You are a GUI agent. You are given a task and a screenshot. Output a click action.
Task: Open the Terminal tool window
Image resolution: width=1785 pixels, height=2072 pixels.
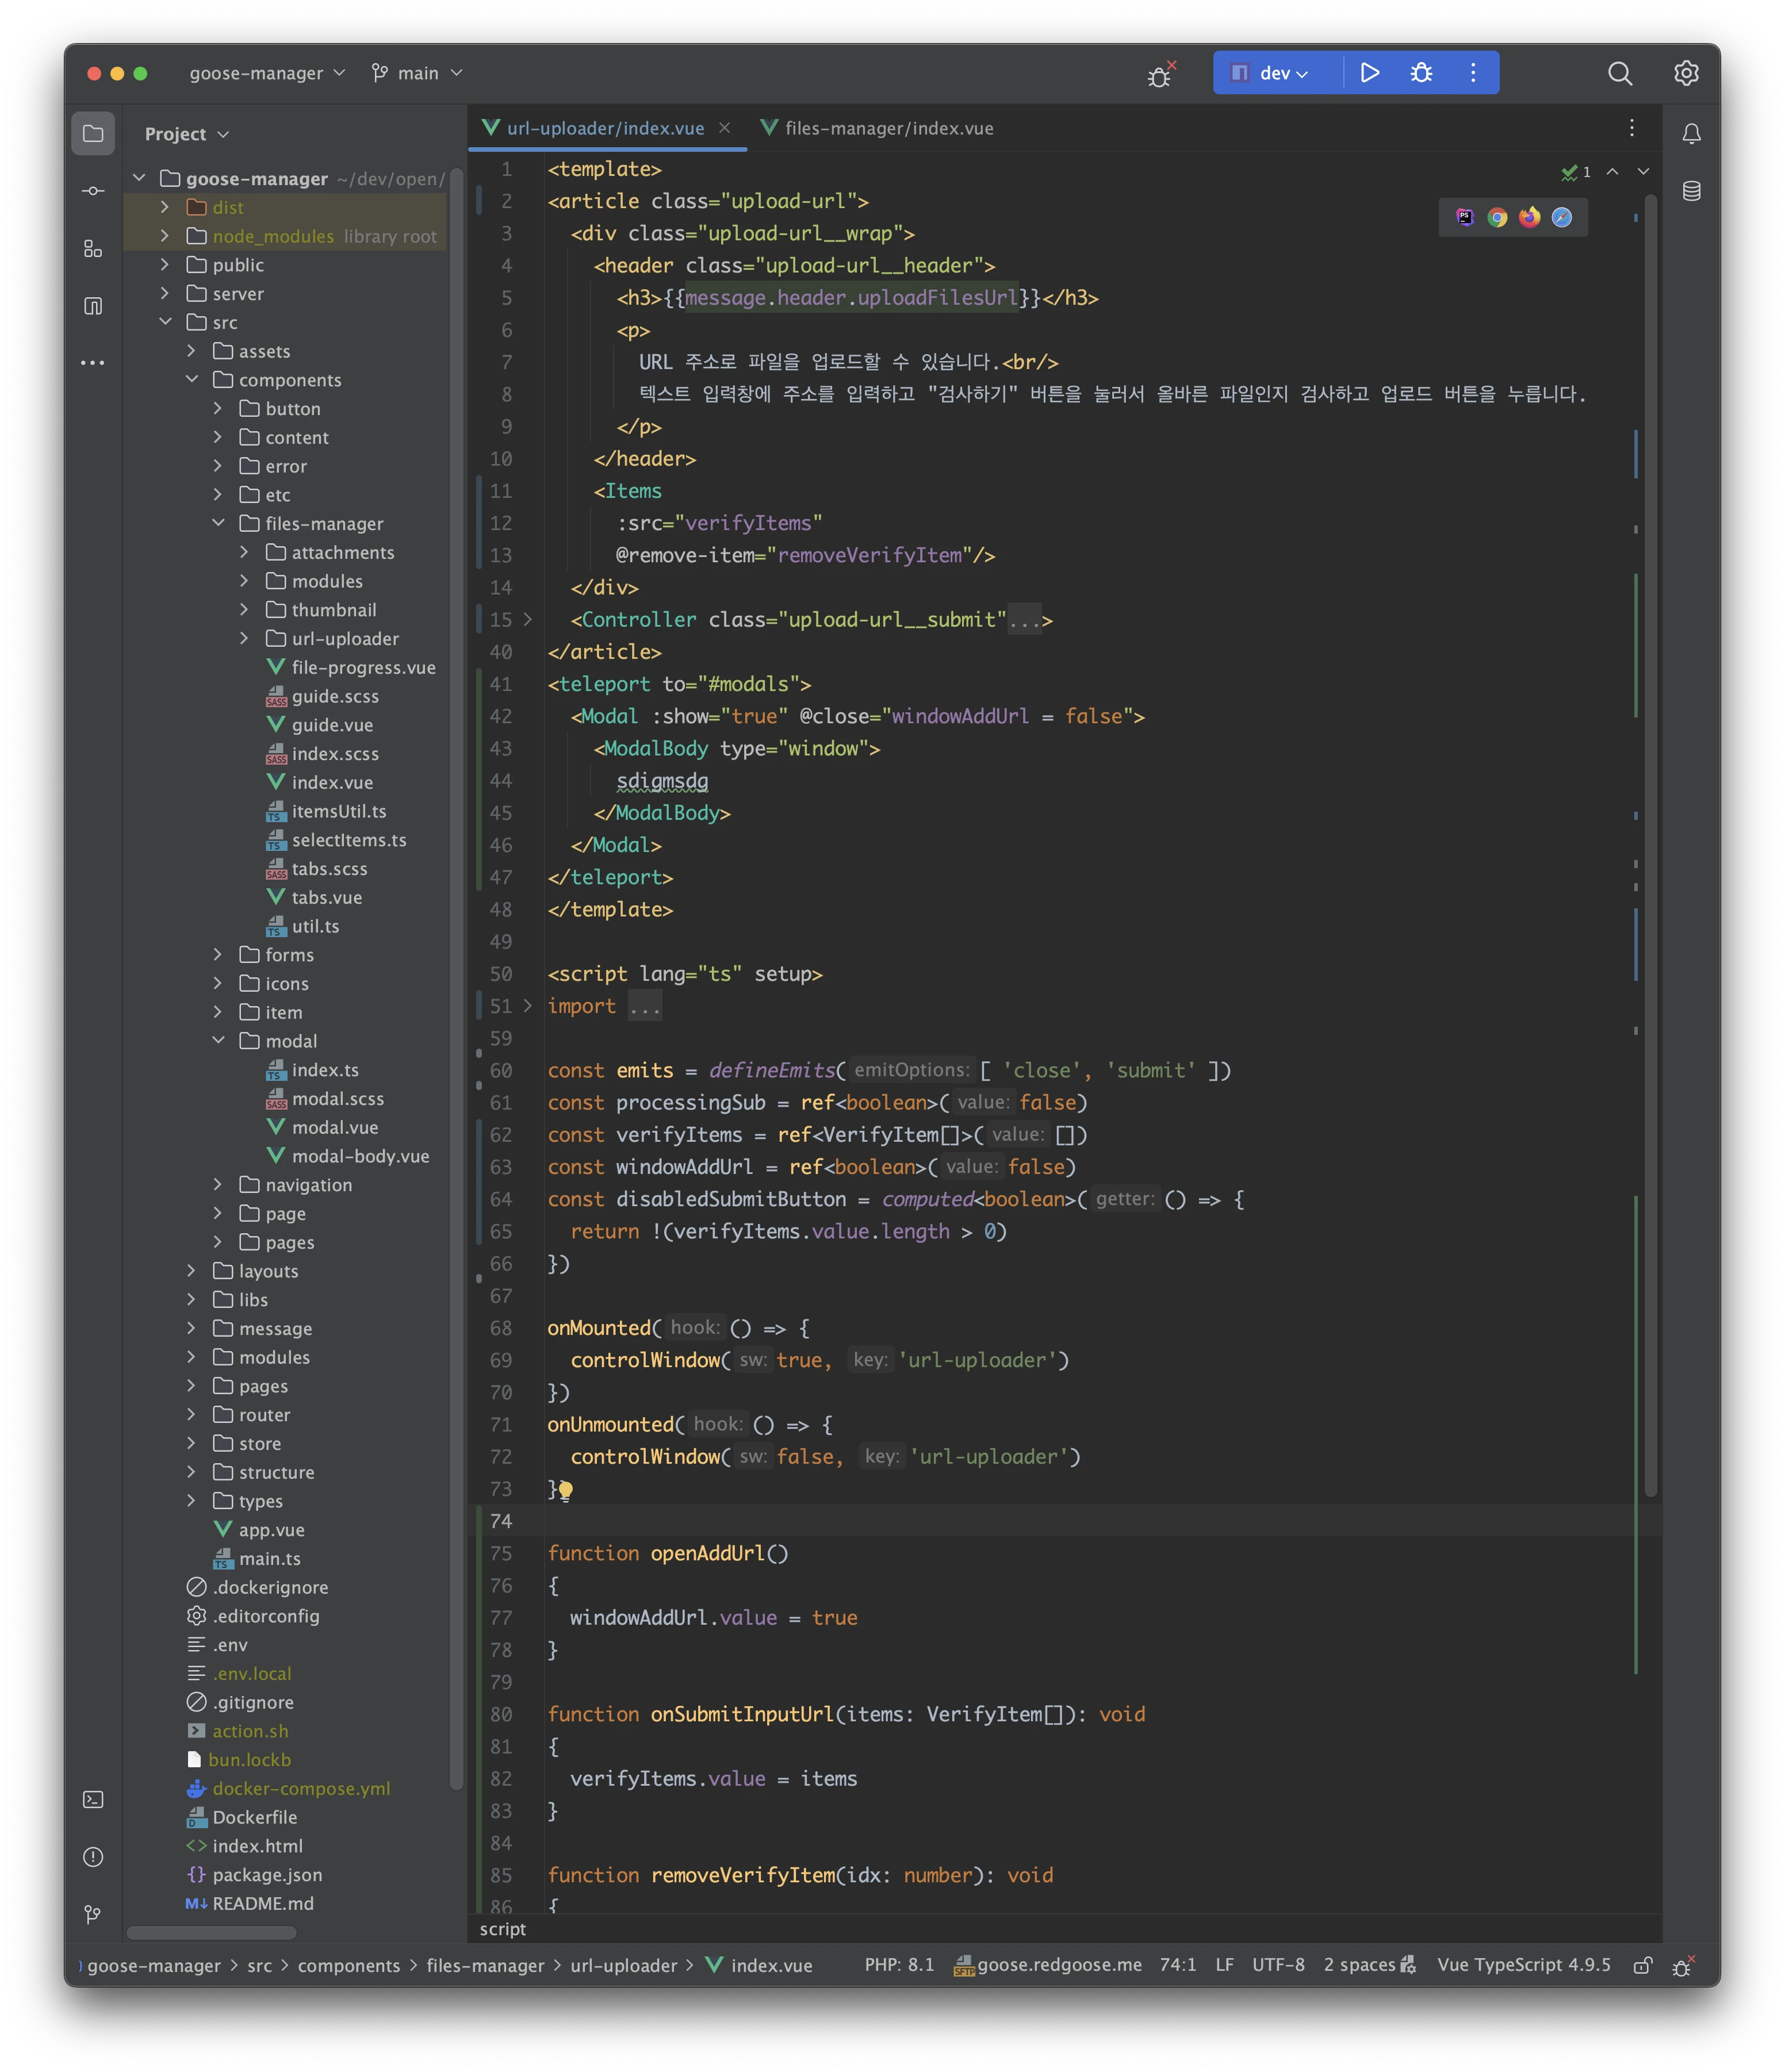[x=93, y=1800]
